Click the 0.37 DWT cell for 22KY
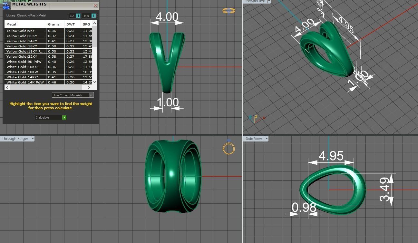Image resolution: width=418 pixels, height=243 pixels. click(73, 56)
